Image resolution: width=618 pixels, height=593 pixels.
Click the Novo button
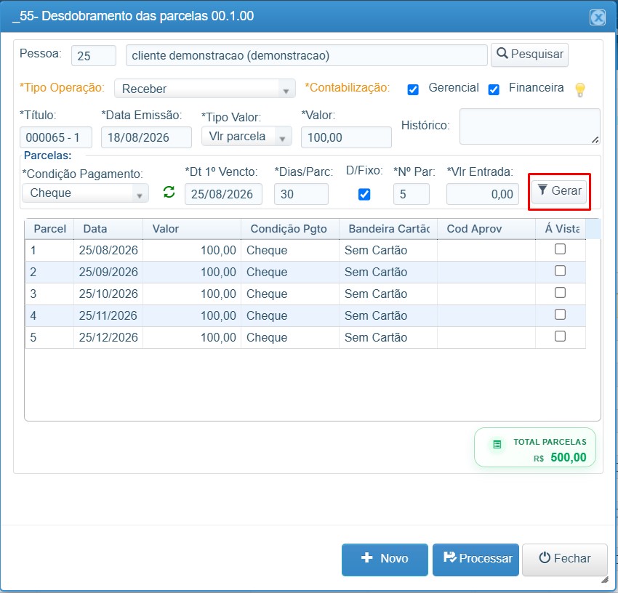385,559
